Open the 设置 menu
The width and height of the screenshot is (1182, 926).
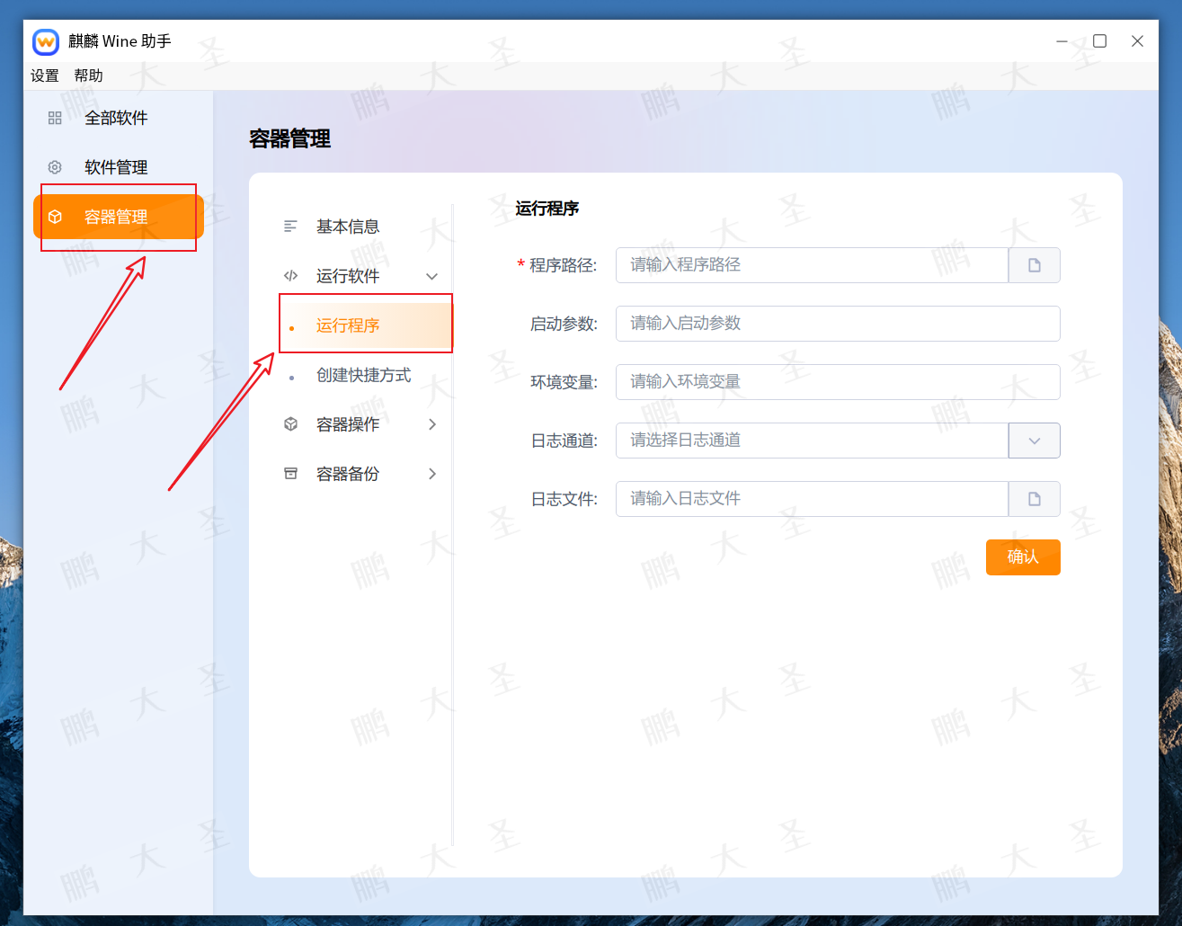click(x=45, y=76)
